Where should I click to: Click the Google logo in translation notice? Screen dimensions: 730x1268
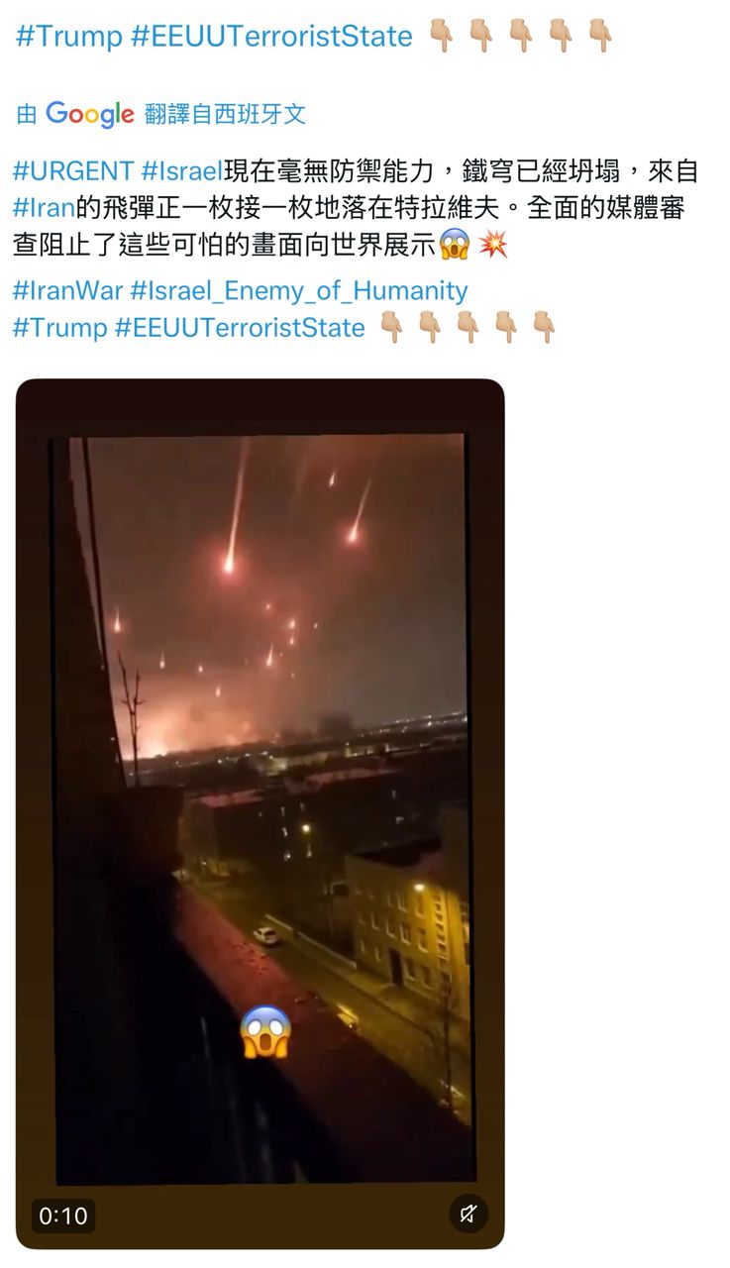point(89,114)
